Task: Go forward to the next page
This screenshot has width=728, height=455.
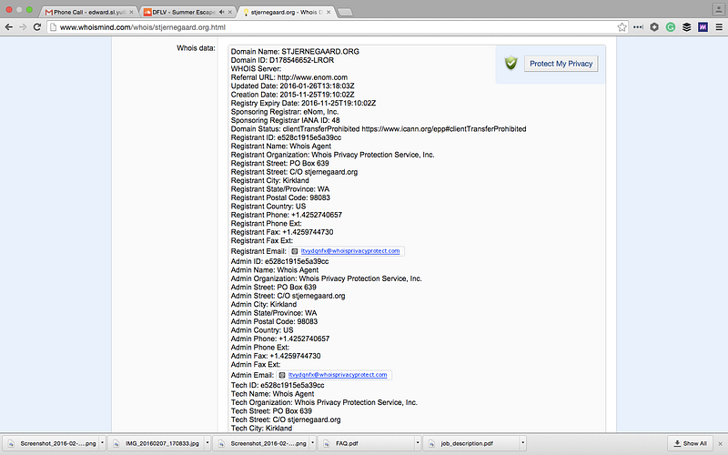Action: (x=24, y=27)
